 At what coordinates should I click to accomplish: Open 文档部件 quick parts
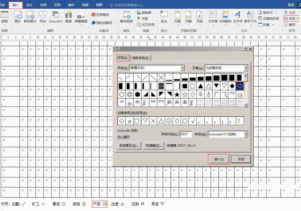coord(225,18)
